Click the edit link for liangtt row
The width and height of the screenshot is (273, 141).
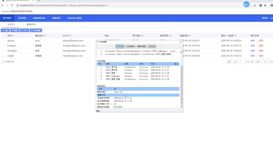click(x=252, y=56)
